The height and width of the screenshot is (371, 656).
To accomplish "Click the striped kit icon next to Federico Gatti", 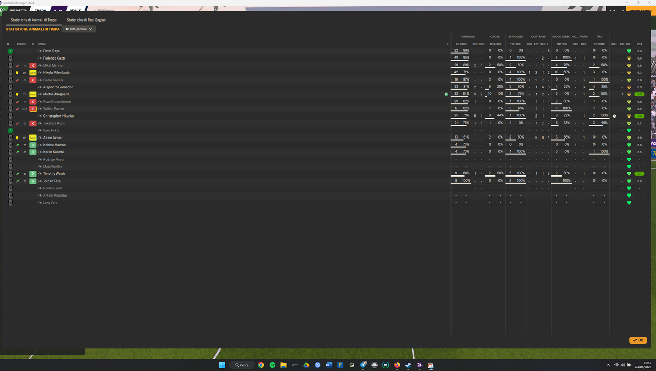I will point(10,58).
